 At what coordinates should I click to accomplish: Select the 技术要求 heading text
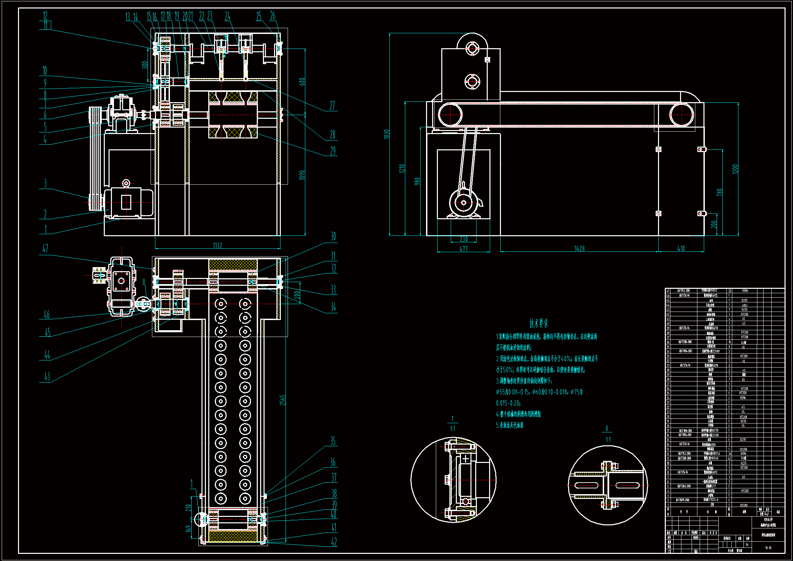539,323
